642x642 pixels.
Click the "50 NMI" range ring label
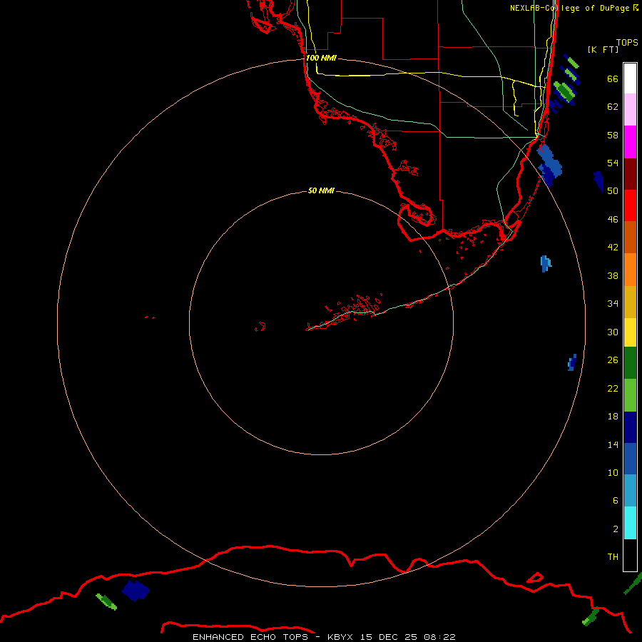pos(321,190)
